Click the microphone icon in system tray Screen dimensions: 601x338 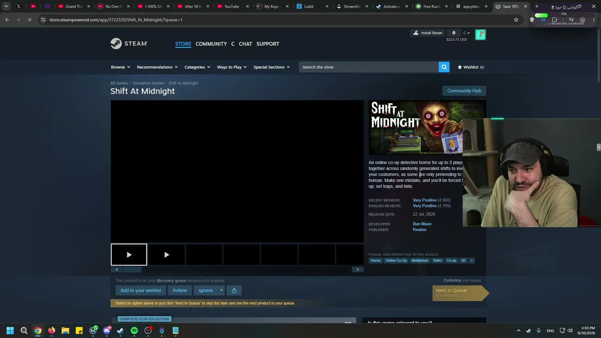click(x=539, y=330)
